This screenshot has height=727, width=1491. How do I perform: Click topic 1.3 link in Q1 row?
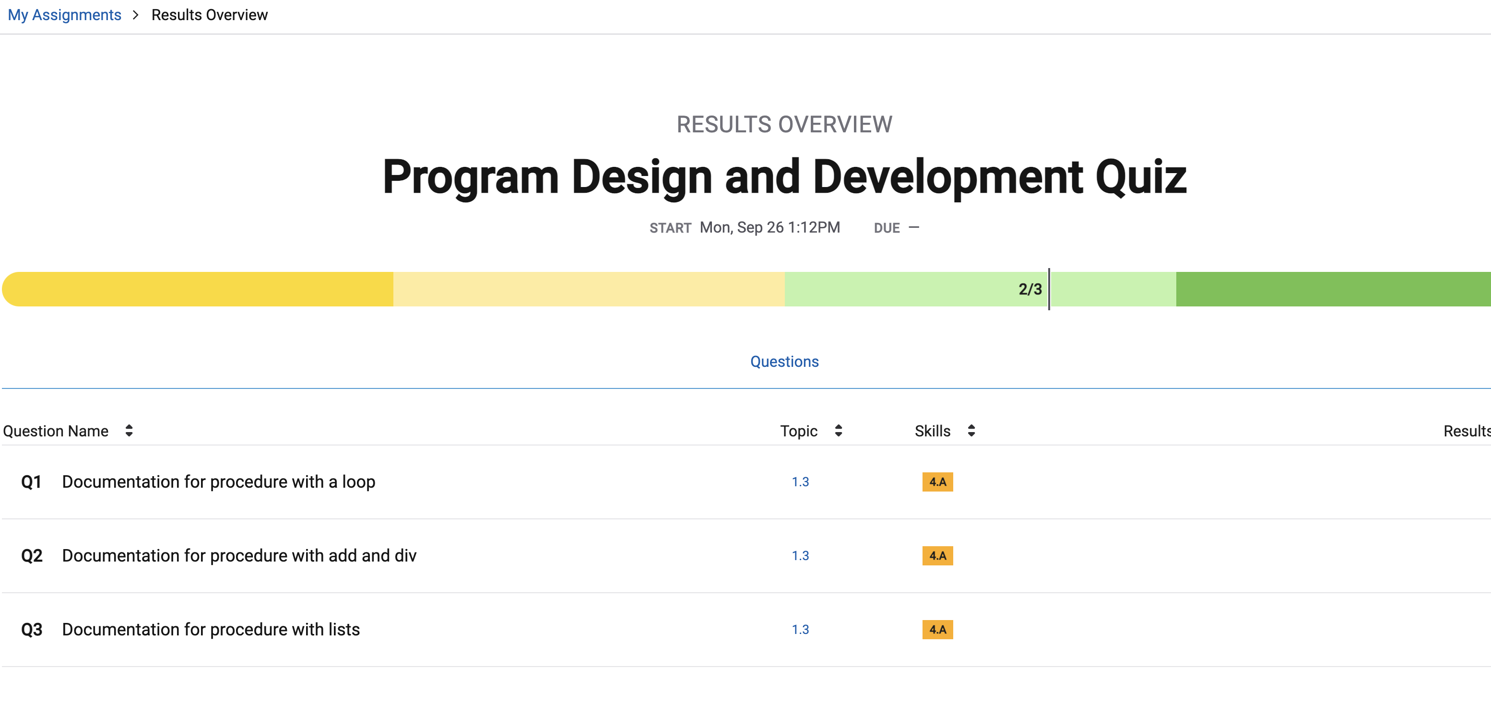point(801,482)
